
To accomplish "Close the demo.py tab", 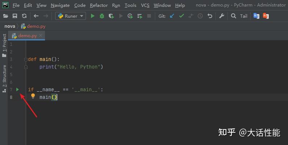I will pos(41,35).
